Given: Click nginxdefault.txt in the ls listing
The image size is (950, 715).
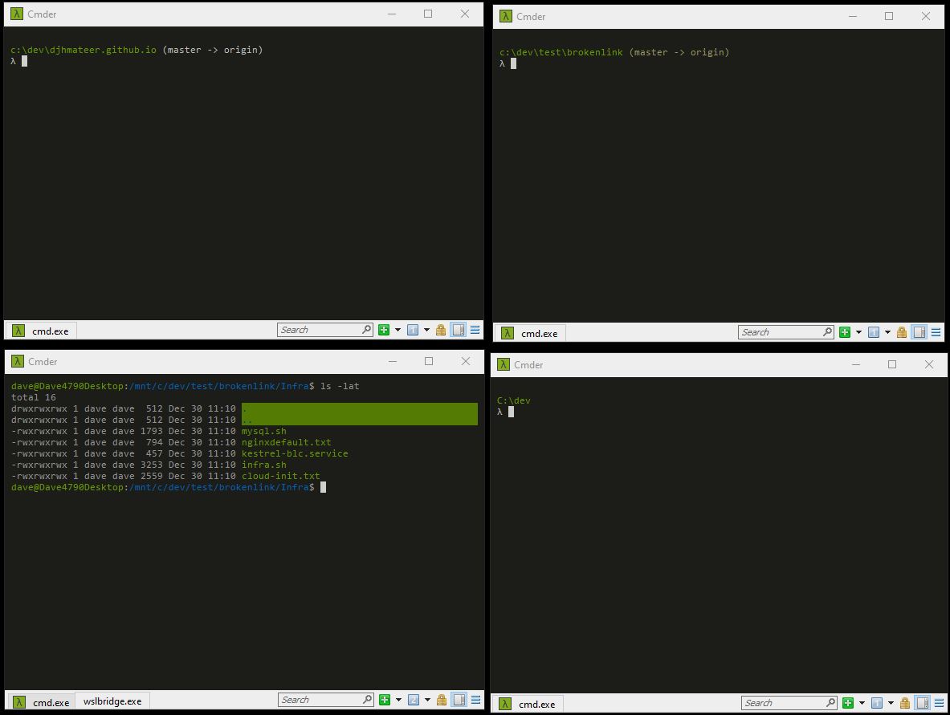Looking at the screenshot, I should 286,442.
